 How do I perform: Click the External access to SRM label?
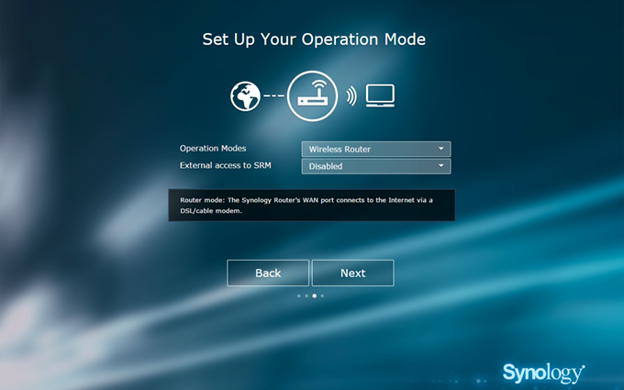[x=226, y=165]
